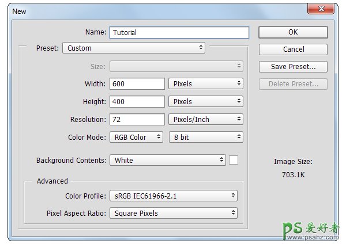Viewport: 346px width, 244px height.
Task: Open the 8 bit depth dropdown
Action: pyautogui.click(x=206, y=138)
